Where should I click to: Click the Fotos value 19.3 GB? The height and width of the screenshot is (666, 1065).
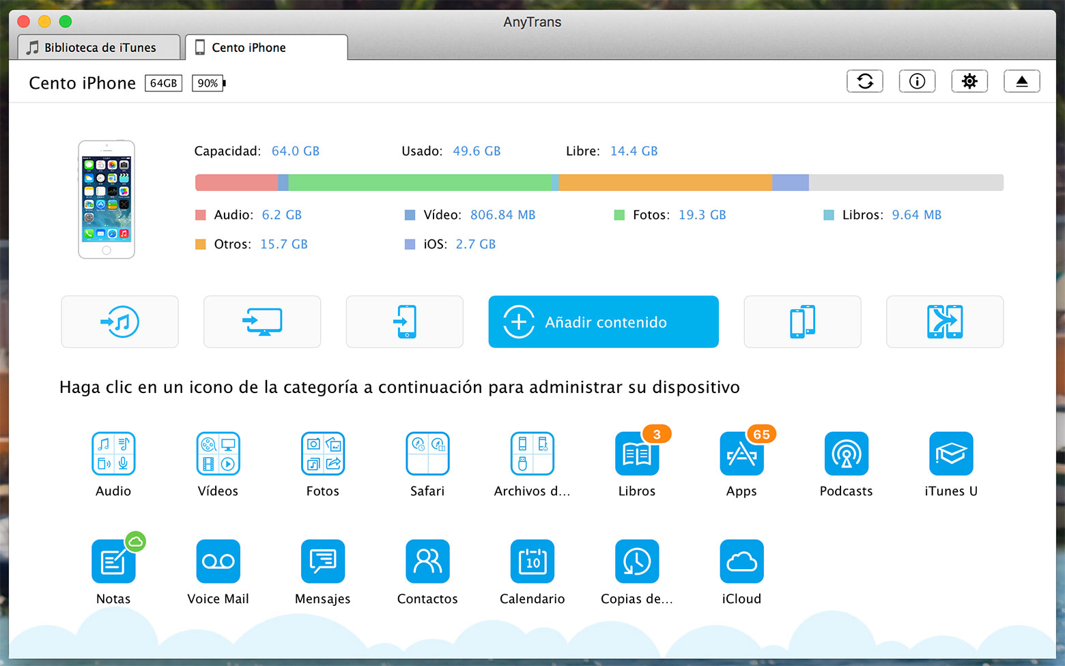[x=702, y=215]
